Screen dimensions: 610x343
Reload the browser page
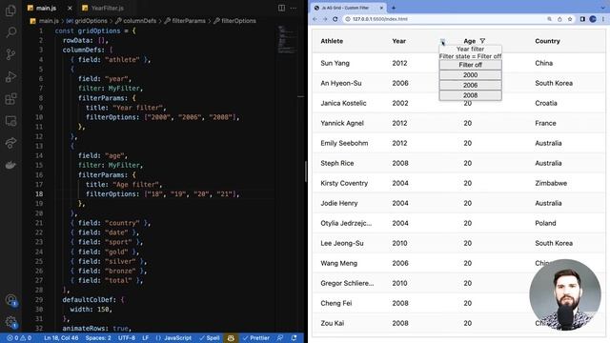(x=335, y=19)
